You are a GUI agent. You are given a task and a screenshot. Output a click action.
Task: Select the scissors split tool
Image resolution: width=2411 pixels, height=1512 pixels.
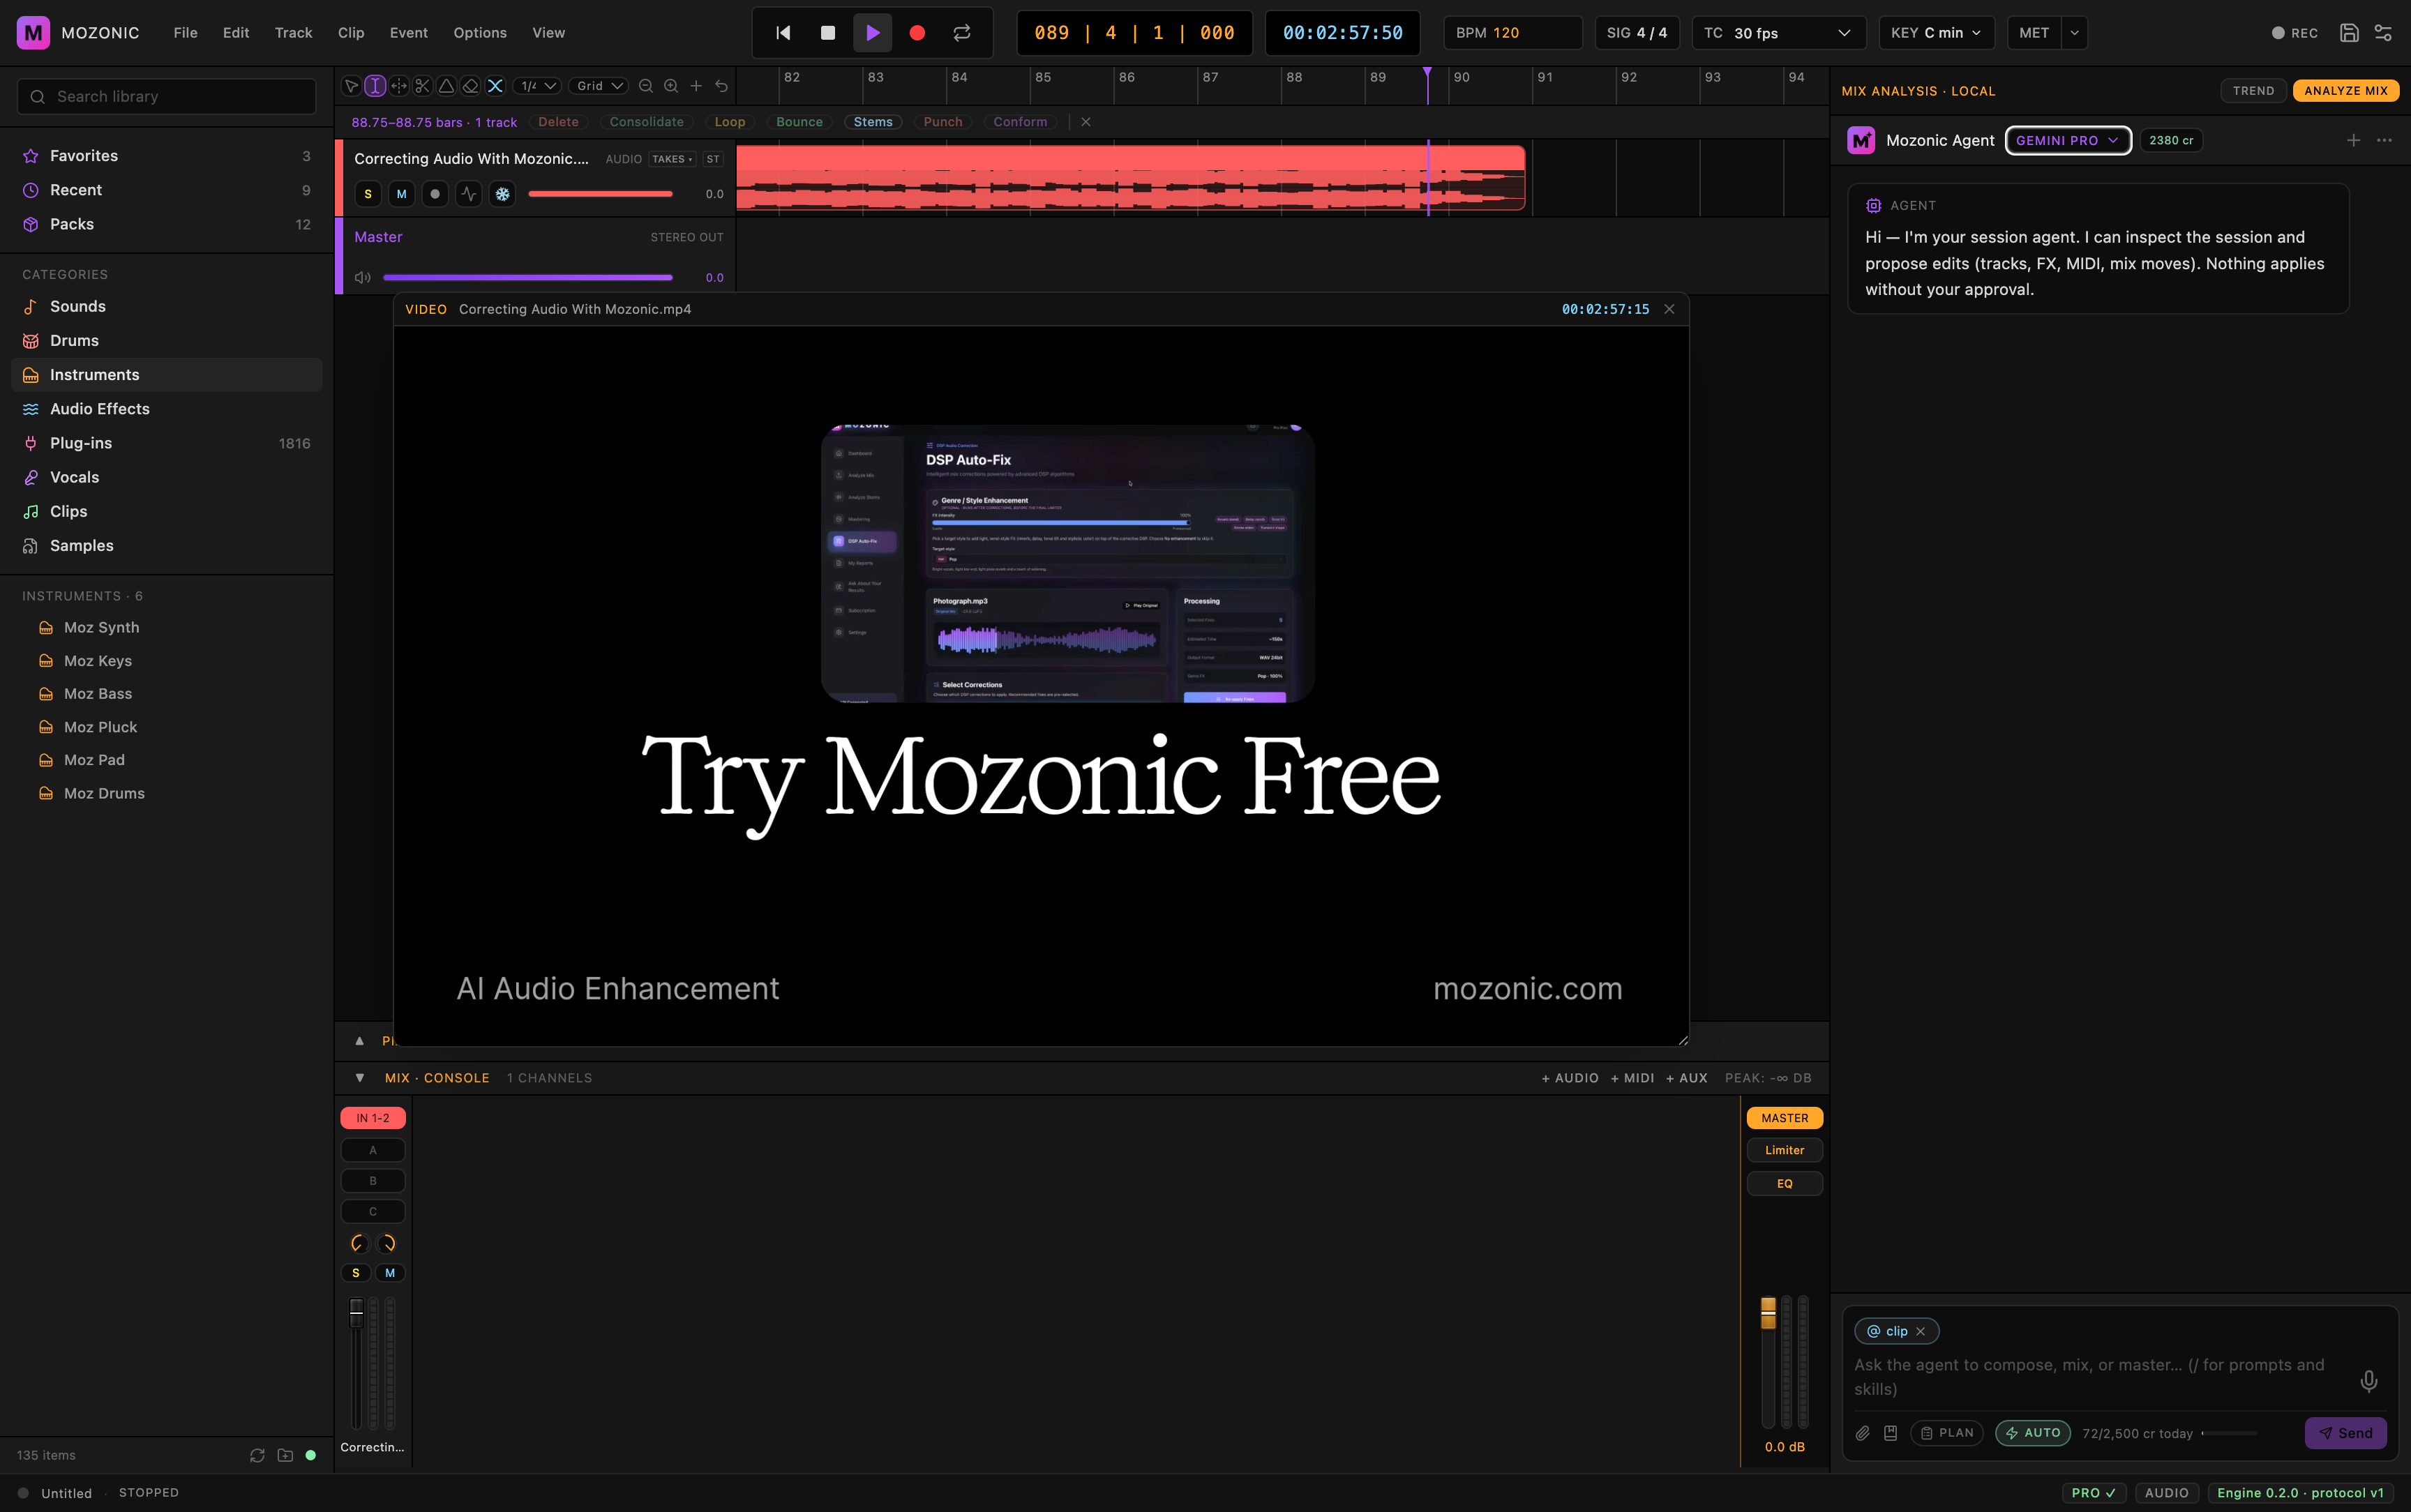pos(422,86)
